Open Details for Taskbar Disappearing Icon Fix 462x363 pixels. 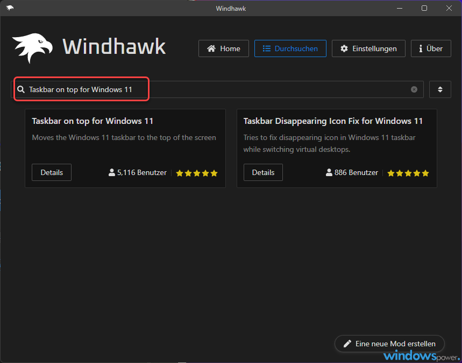263,172
